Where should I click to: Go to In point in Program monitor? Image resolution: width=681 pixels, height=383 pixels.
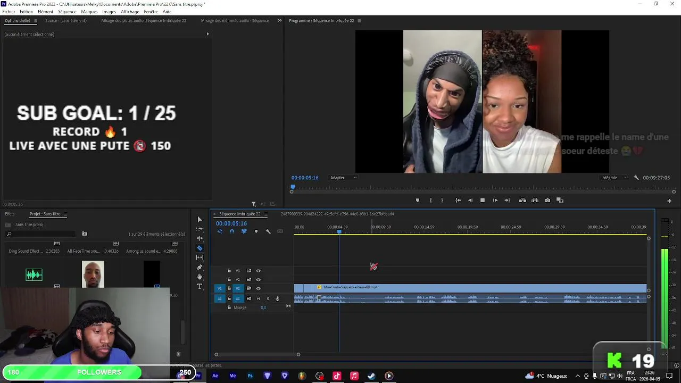[458, 201]
